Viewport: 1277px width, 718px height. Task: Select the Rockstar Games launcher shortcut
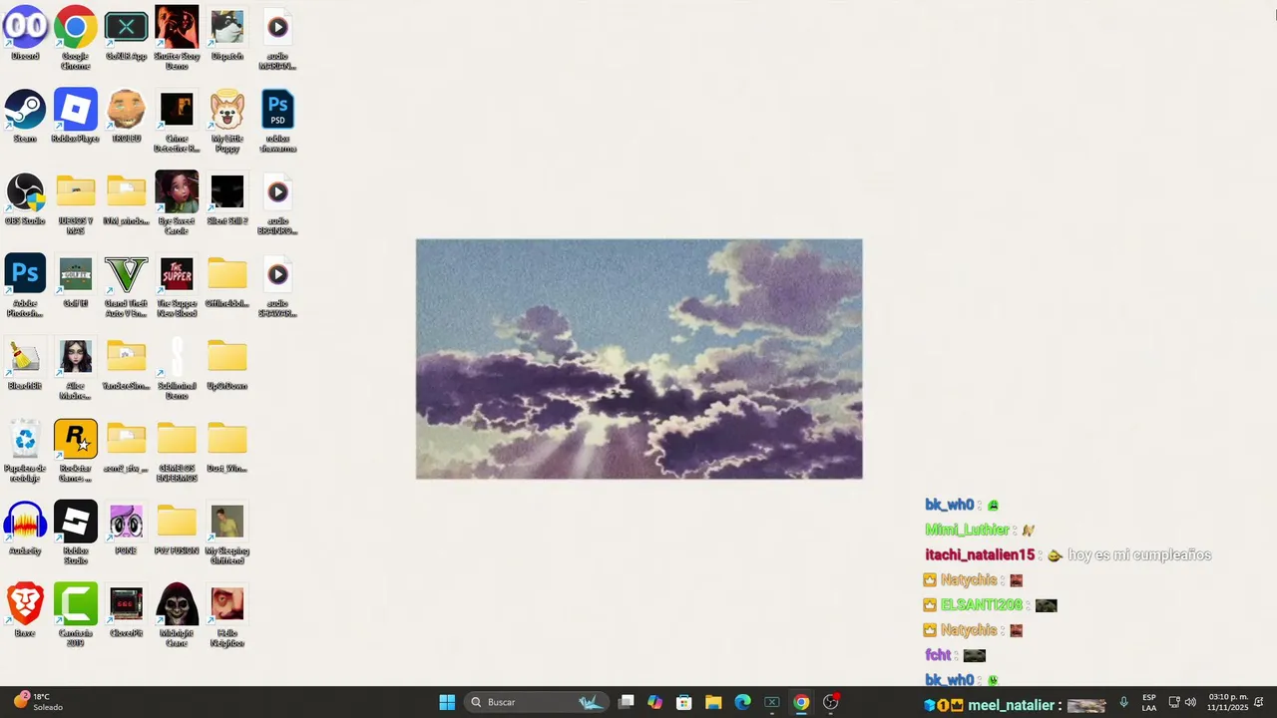click(x=76, y=451)
